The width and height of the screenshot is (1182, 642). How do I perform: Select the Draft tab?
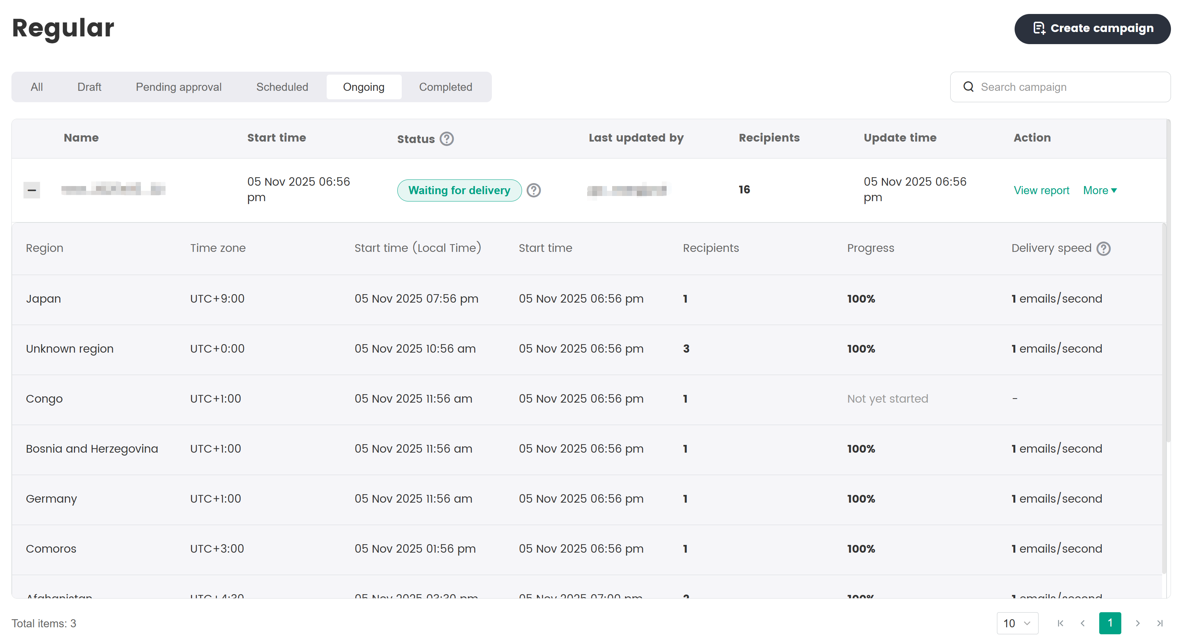pyautogui.click(x=89, y=87)
